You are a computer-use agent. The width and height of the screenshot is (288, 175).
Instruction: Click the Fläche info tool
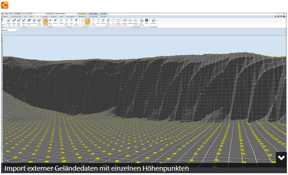[x=103, y=22]
